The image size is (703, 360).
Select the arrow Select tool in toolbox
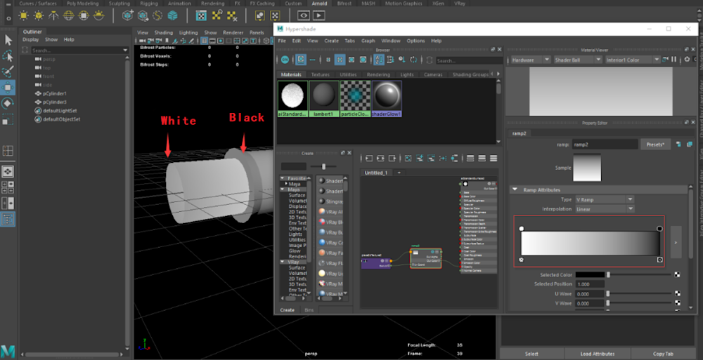8,39
